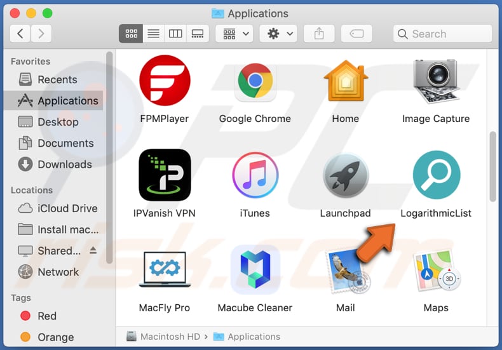Screen dimensions: 502x350
Task: Click the MacFly Pro laptop icon
Action: tap(165, 269)
